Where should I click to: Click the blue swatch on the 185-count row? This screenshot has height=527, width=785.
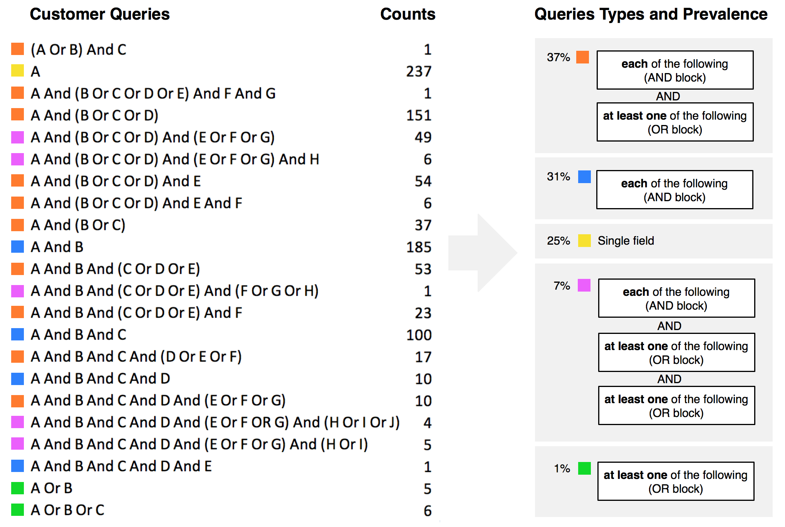18,247
